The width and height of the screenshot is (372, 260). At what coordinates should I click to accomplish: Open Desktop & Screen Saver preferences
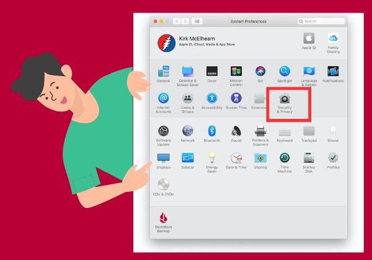(187, 76)
